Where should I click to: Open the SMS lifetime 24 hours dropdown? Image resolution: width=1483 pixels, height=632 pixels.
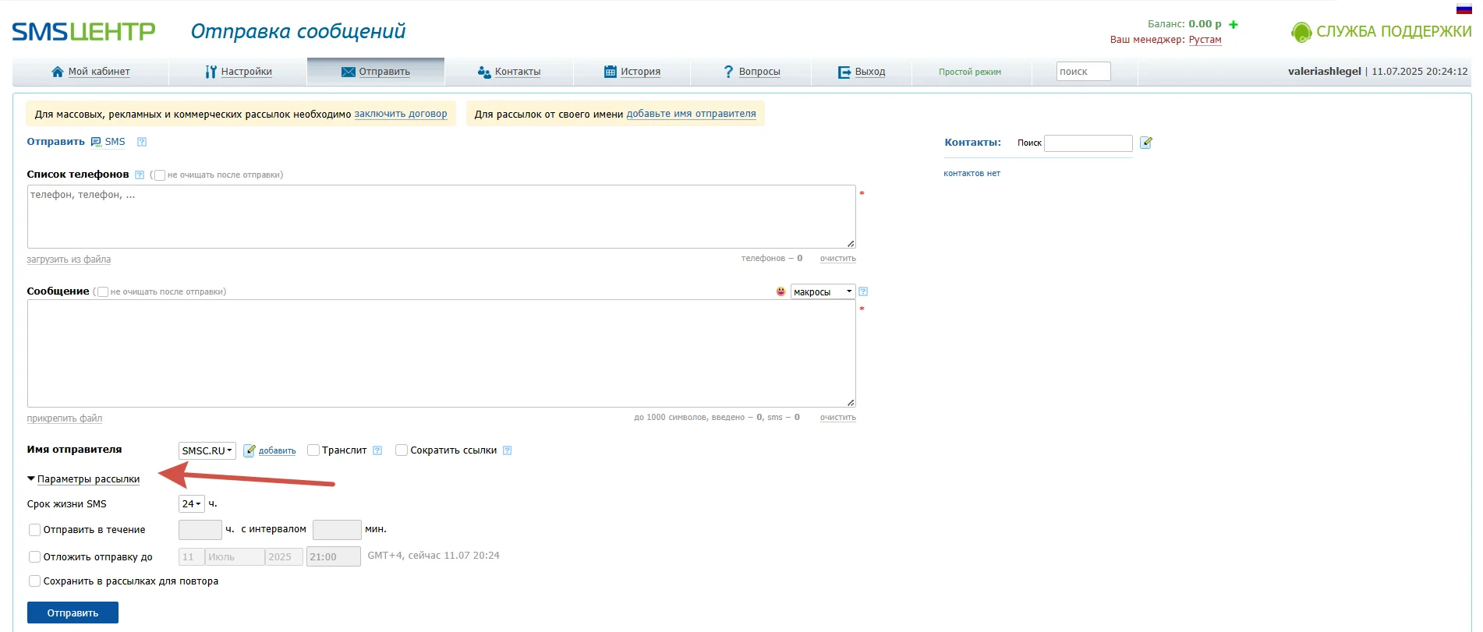tap(192, 504)
